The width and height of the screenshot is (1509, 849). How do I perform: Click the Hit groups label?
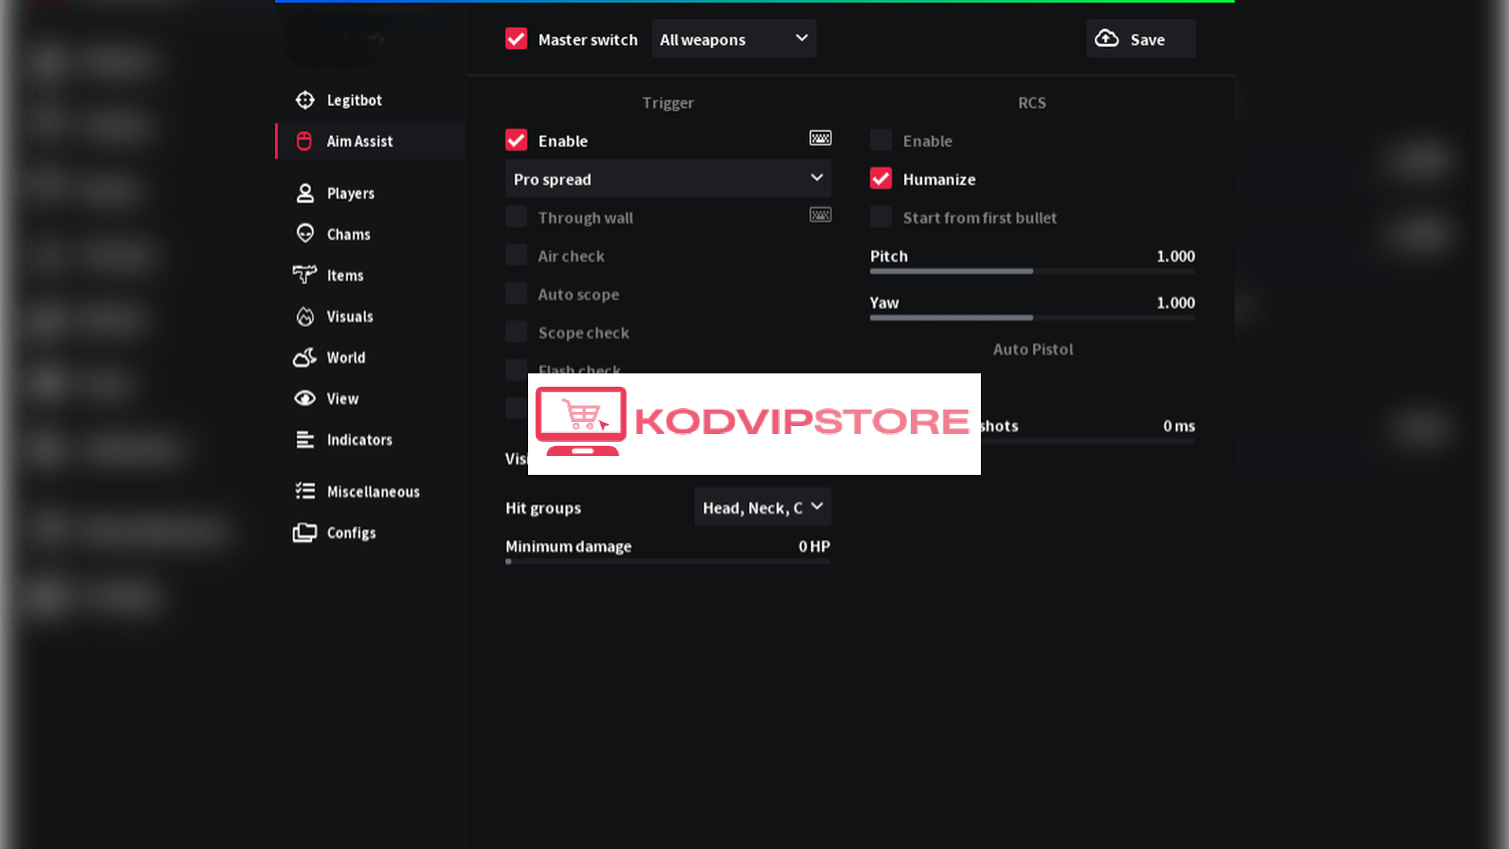coord(543,508)
